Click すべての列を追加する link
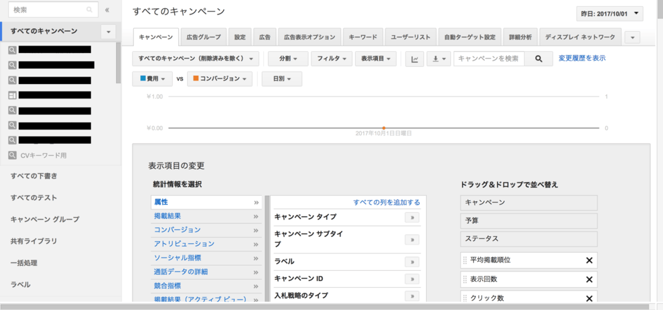This screenshot has height=310, width=663. pos(386,203)
